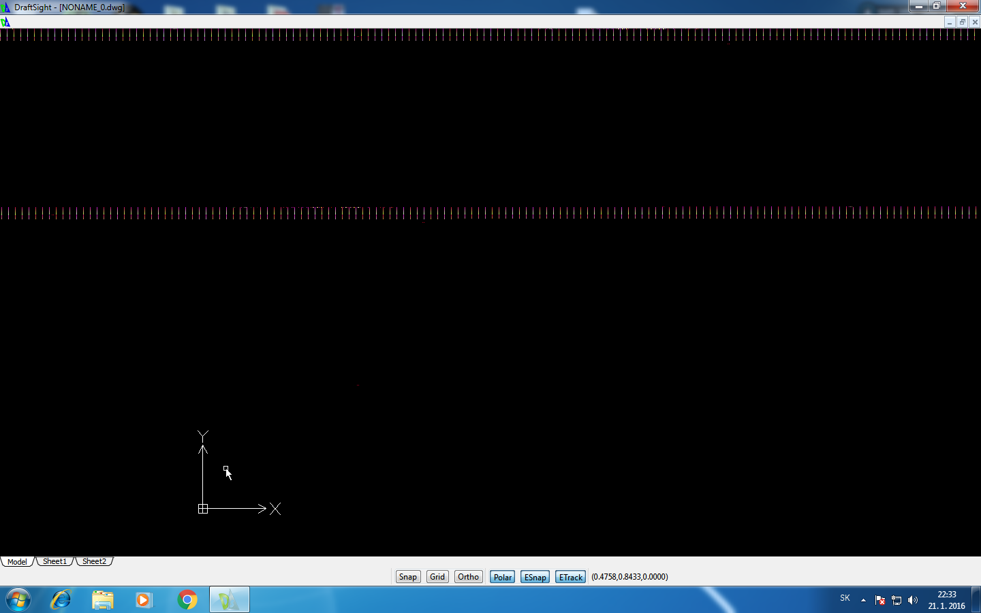981x613 pixels.
Task: Toggle the Snap status button
Action: [x=407, y=577]
